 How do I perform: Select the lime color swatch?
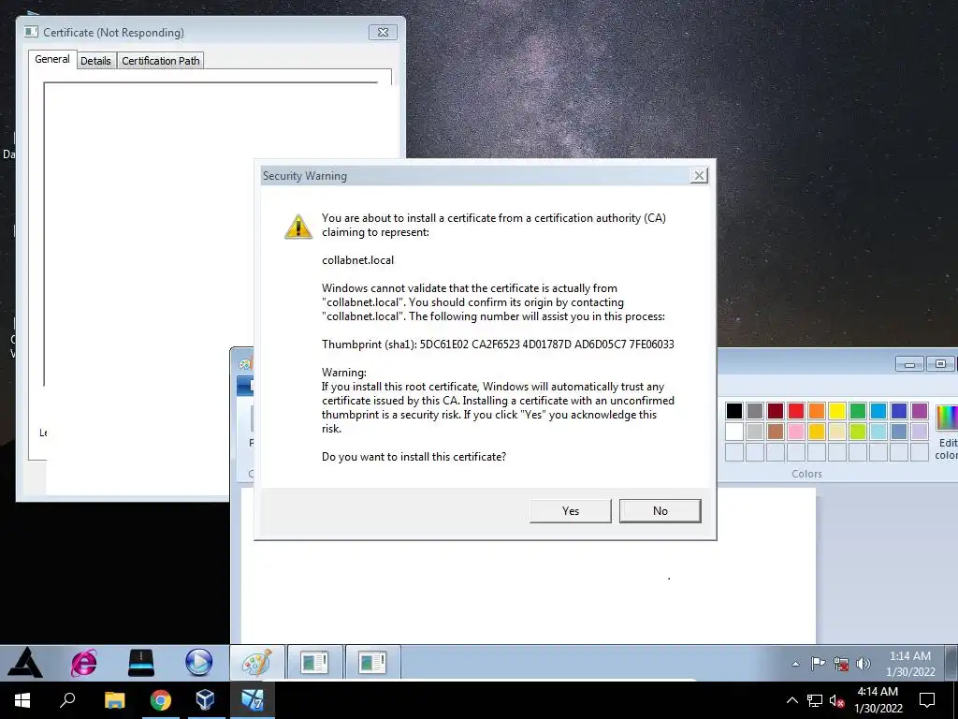[858, 432]
